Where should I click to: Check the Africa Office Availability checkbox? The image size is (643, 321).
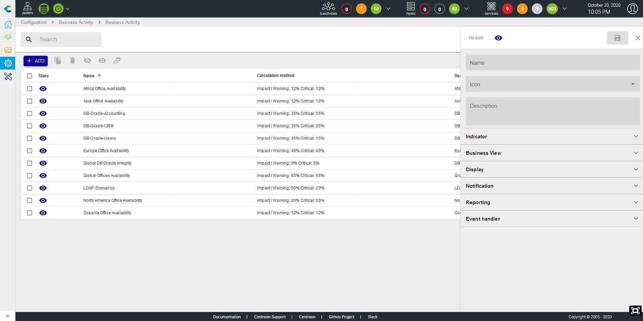(30, 89)
